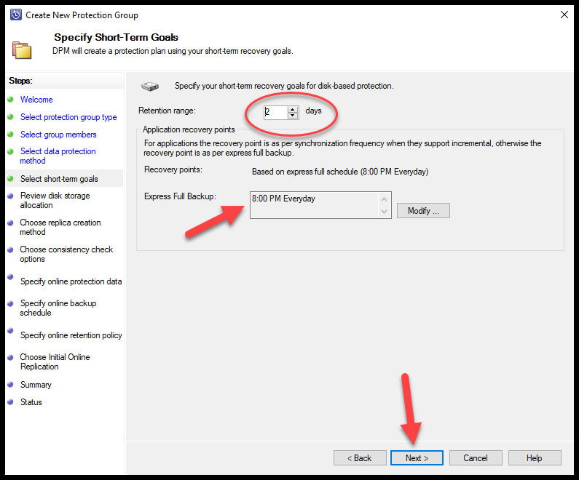579x480 pixels.
Task: Select Choose Initial Online Replication step
Action: tap(55, 361)
